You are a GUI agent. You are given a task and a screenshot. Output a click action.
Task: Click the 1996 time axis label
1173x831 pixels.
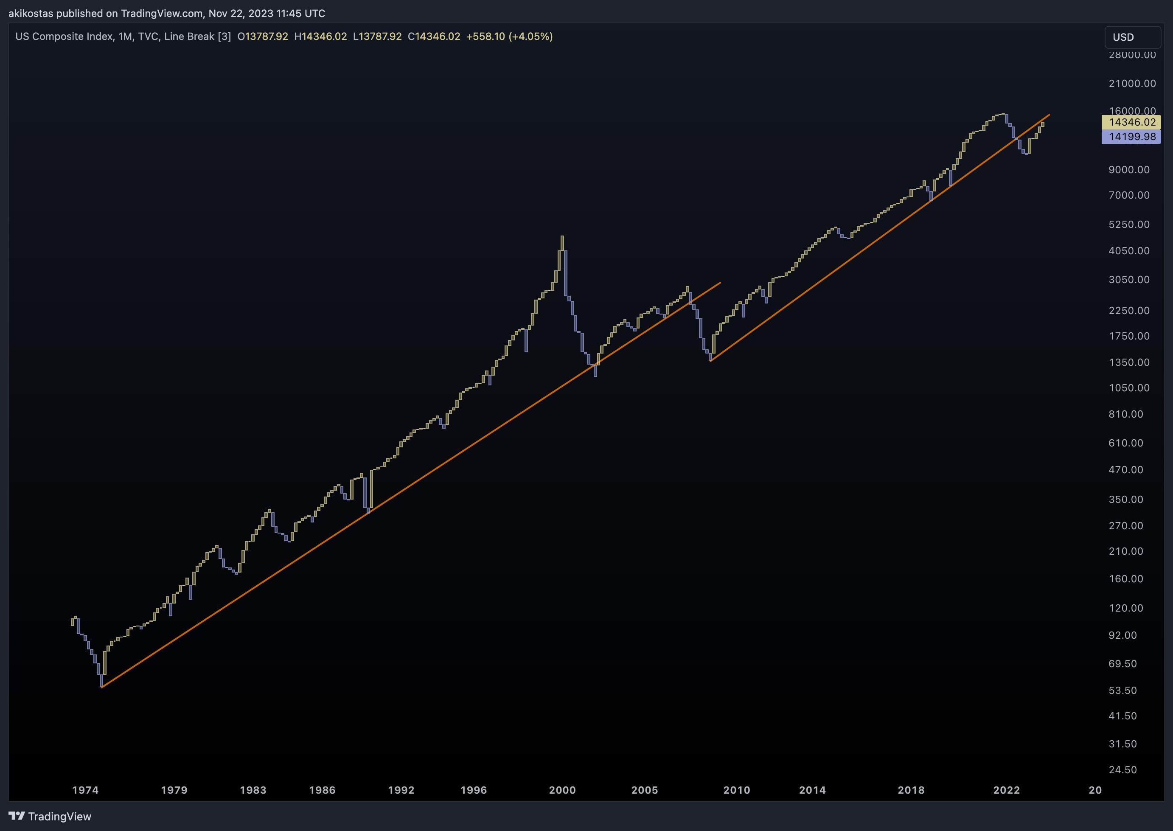click(x=474, y=789)
